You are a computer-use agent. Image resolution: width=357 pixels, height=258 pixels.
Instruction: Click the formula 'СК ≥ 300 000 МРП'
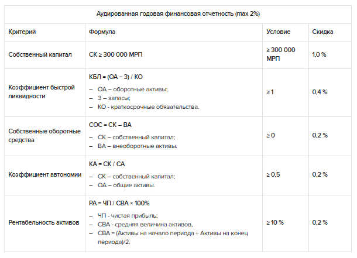pos(116,54)
